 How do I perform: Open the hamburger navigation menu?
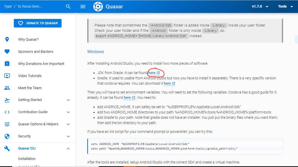[x=83, y=6]
